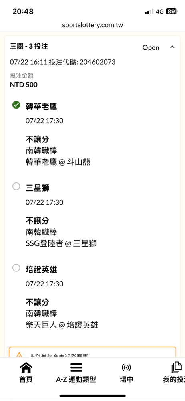This screenshot has width=185, height=401.
Task: Tap the home house icon
Action: pos(26,367)
